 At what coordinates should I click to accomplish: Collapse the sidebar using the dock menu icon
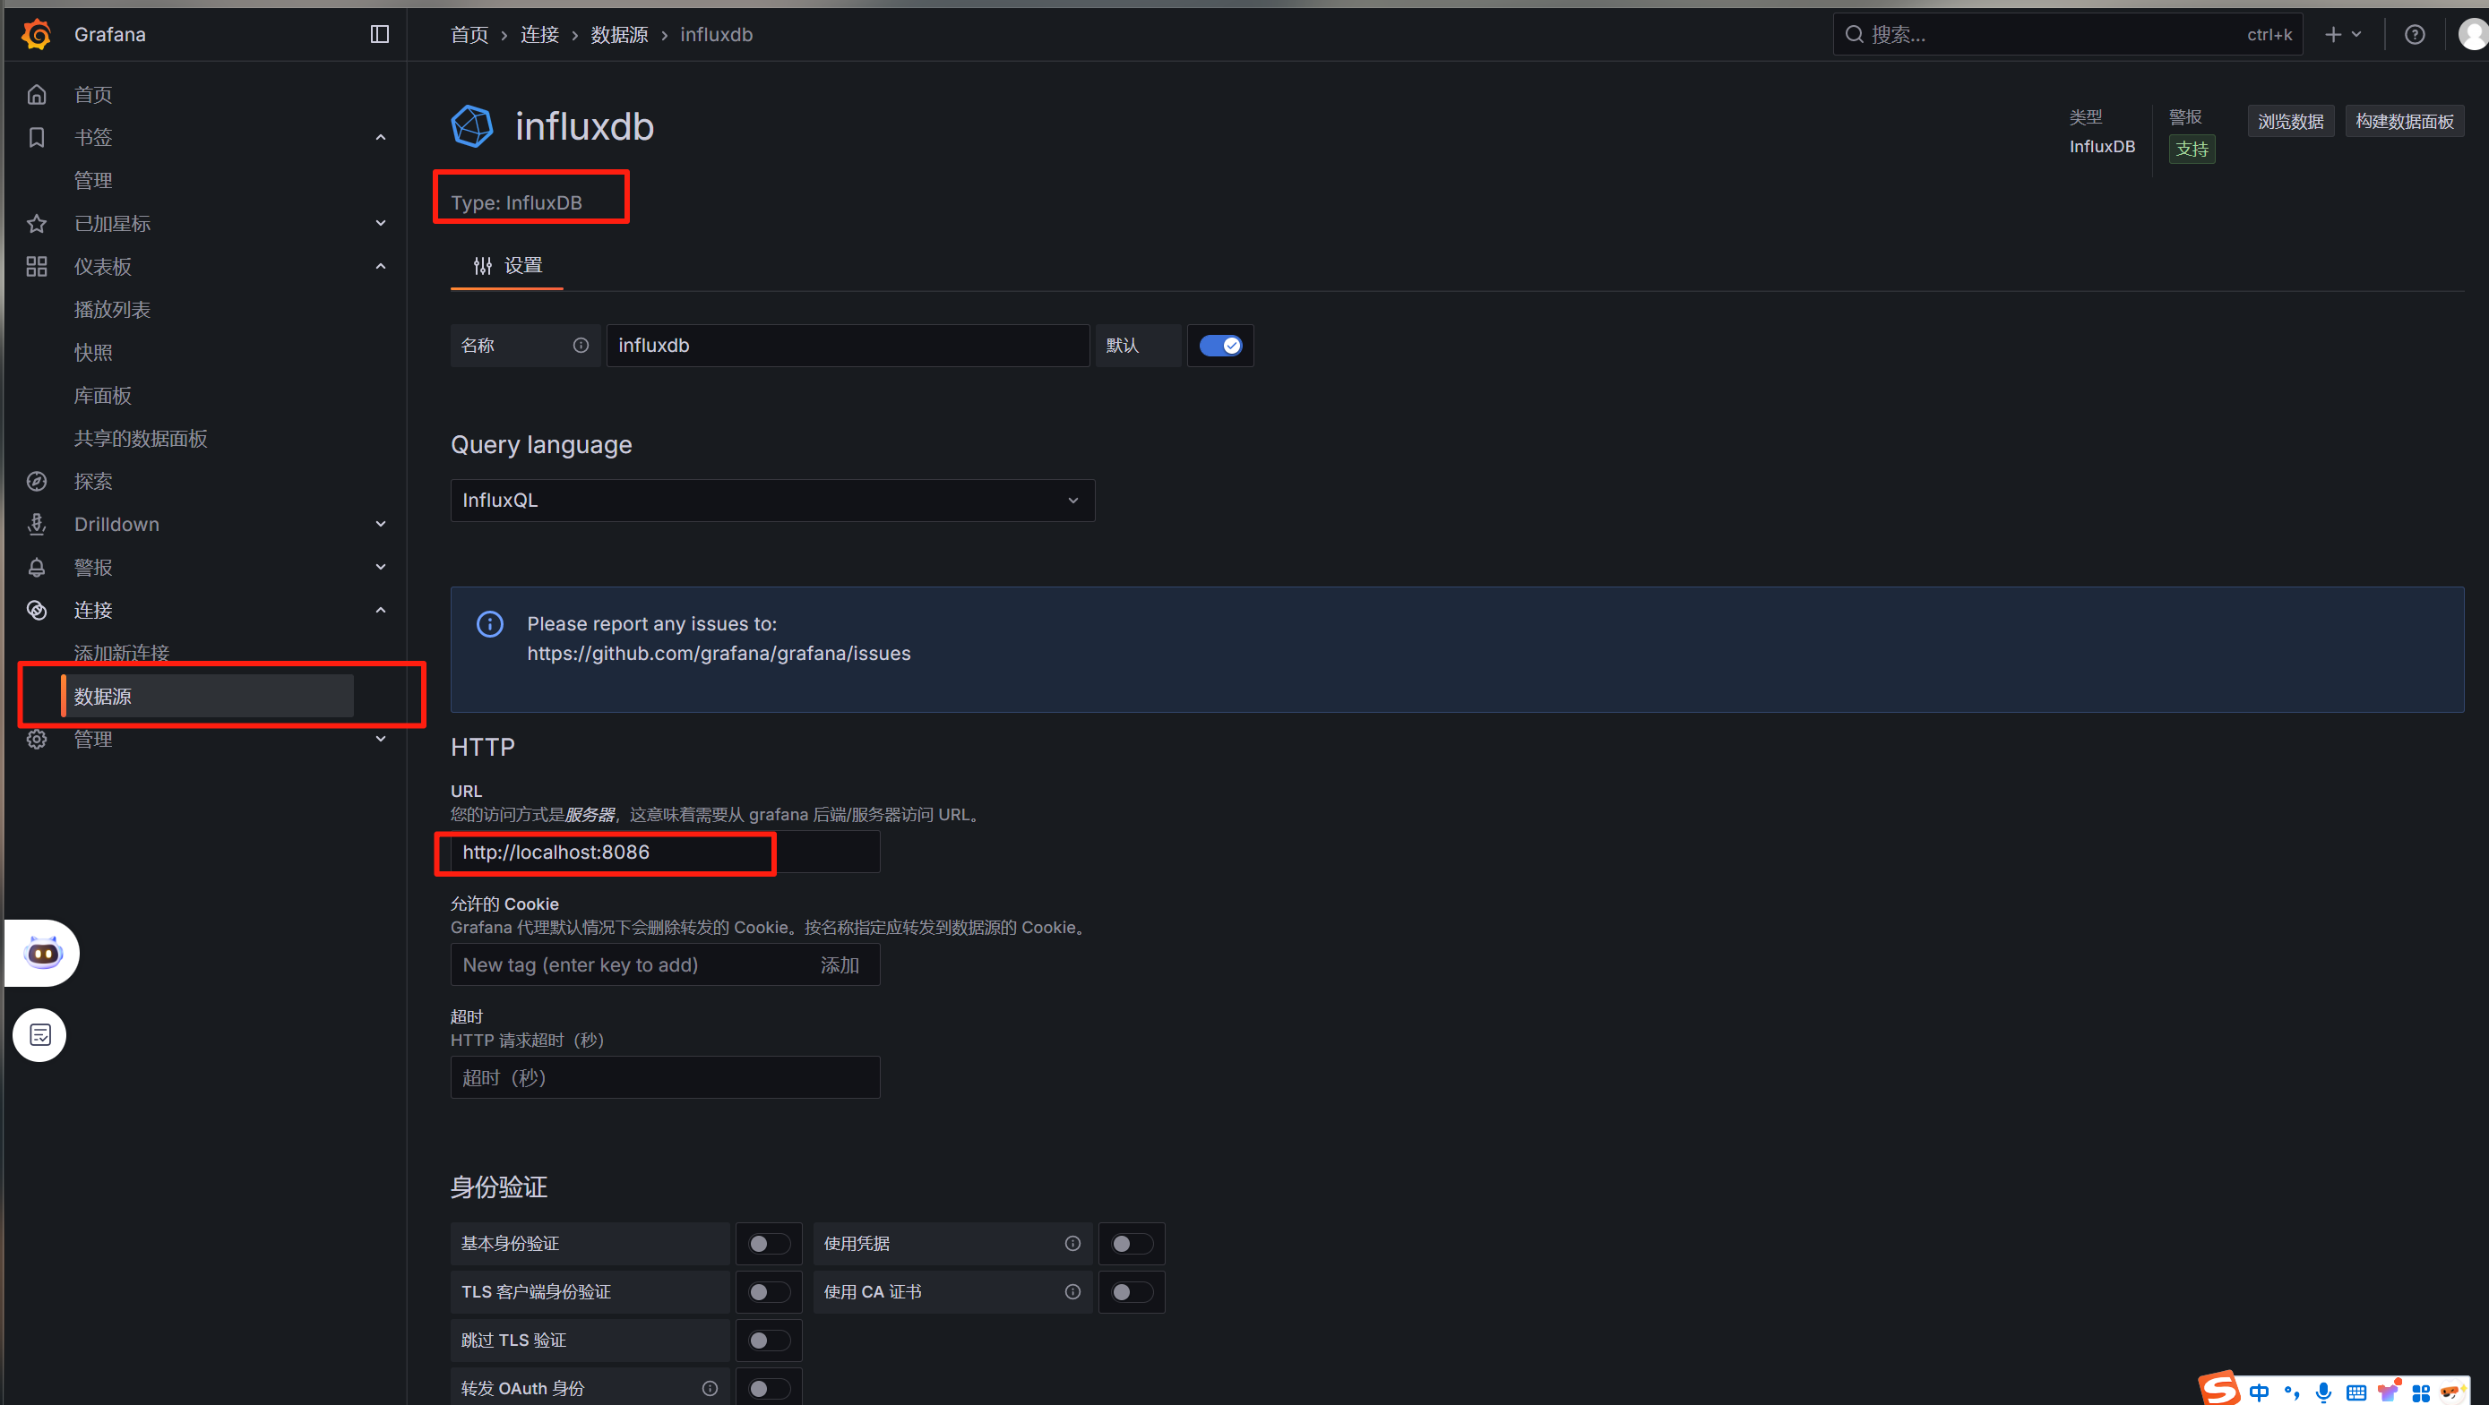tap(380, 35)
